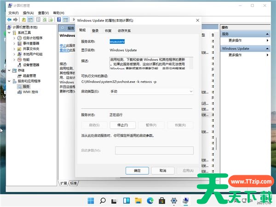Screen dimensions: 276x207
Task: Switch to the 扩展 view tab
Action: pos(63,183)
